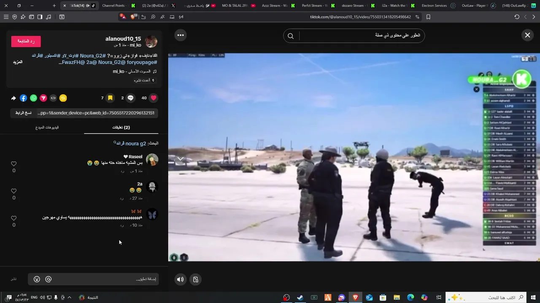Screen dimensions: 540x303
Task: Click the search magnifier icon above video
Action: point(291,36)
